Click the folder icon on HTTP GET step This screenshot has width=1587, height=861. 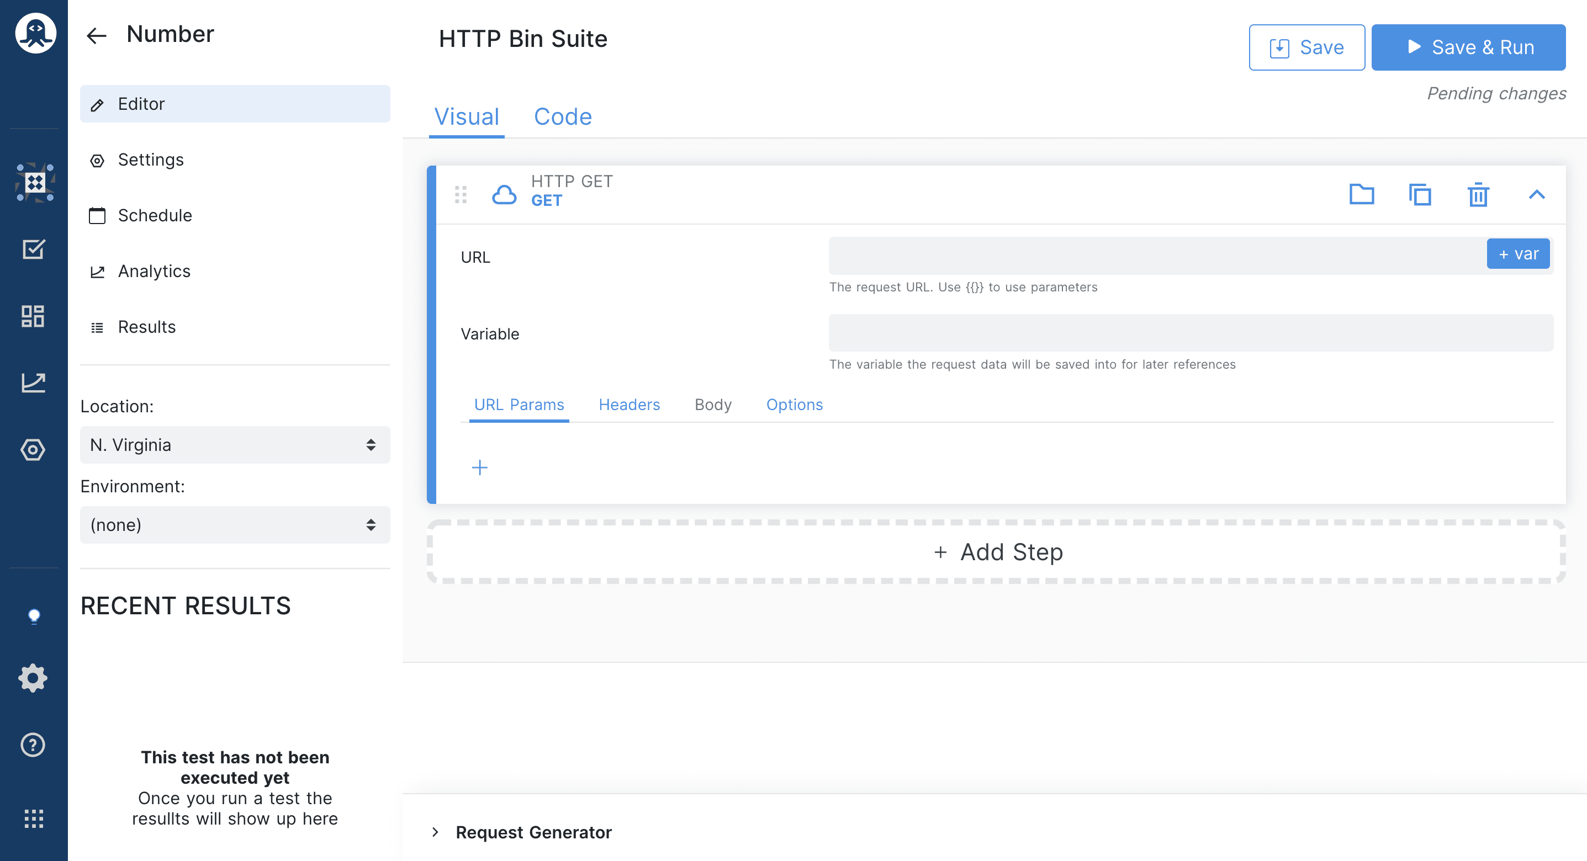pos(1362,194)
